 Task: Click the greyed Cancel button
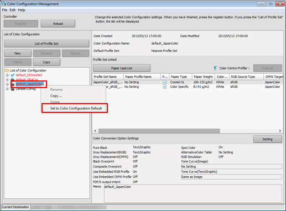coord(75,53)
